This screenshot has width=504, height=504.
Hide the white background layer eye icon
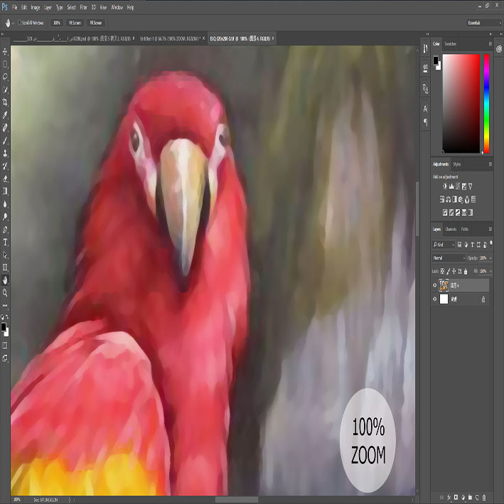pos(434,299)
